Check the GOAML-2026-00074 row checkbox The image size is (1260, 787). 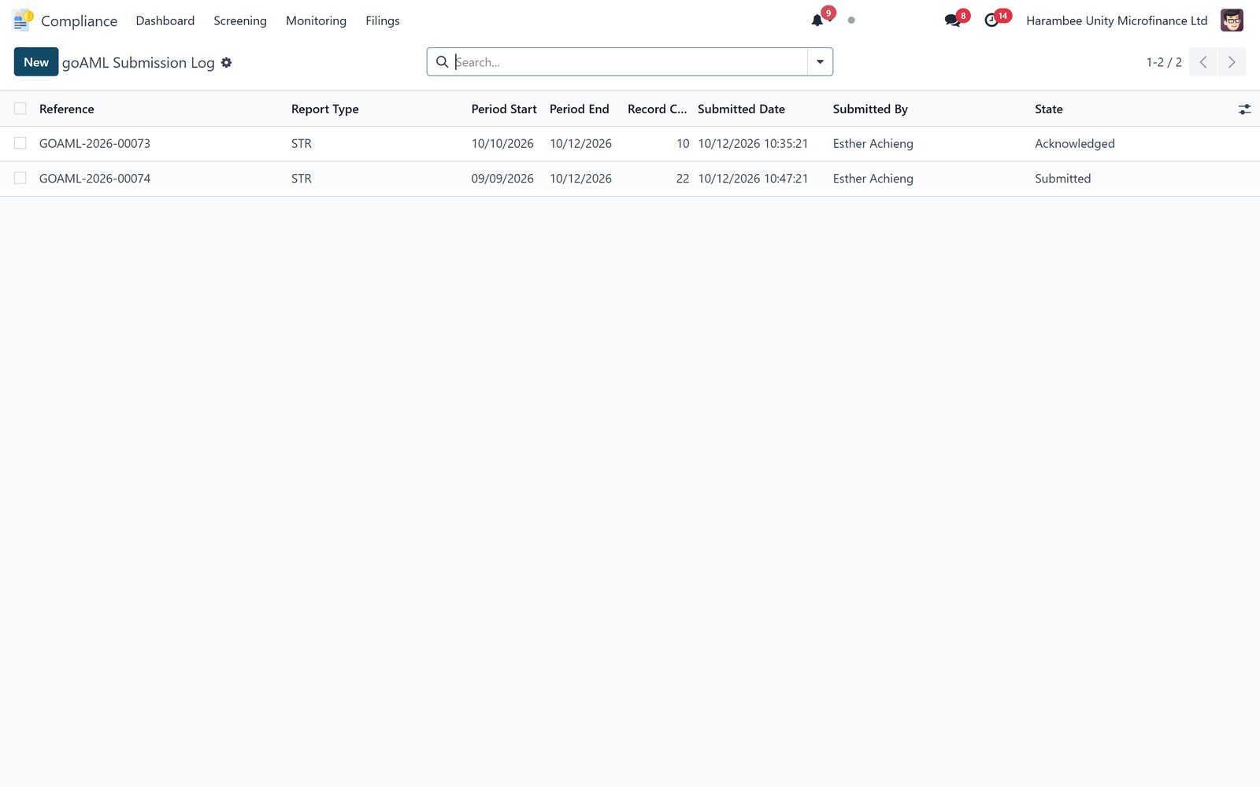20,179
